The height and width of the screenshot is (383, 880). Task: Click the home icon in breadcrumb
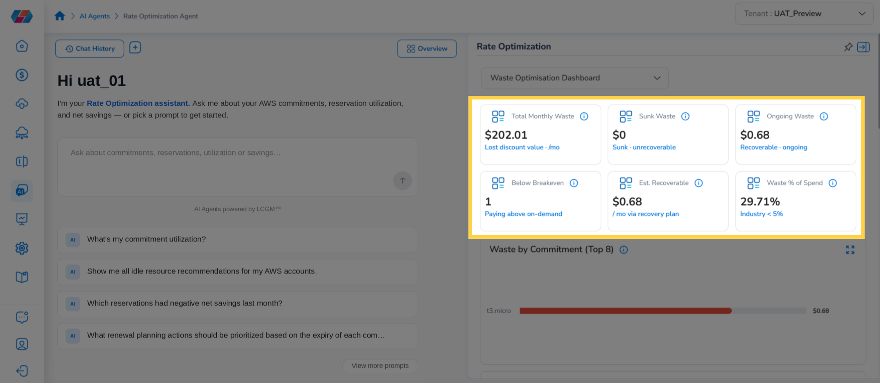pos(59,16)
